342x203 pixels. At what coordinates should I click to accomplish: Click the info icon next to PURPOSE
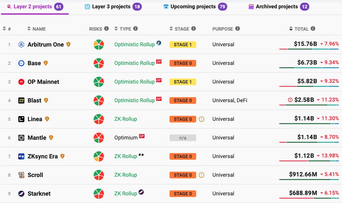pos(238,29)
